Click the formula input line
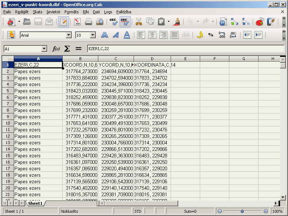 click(186, 49)
